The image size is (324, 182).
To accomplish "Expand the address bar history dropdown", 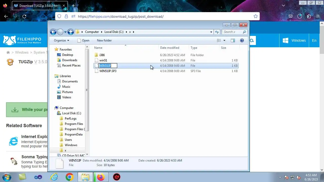I will (211, 32).
